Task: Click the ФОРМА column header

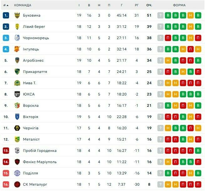Action: tap(179, 5)
